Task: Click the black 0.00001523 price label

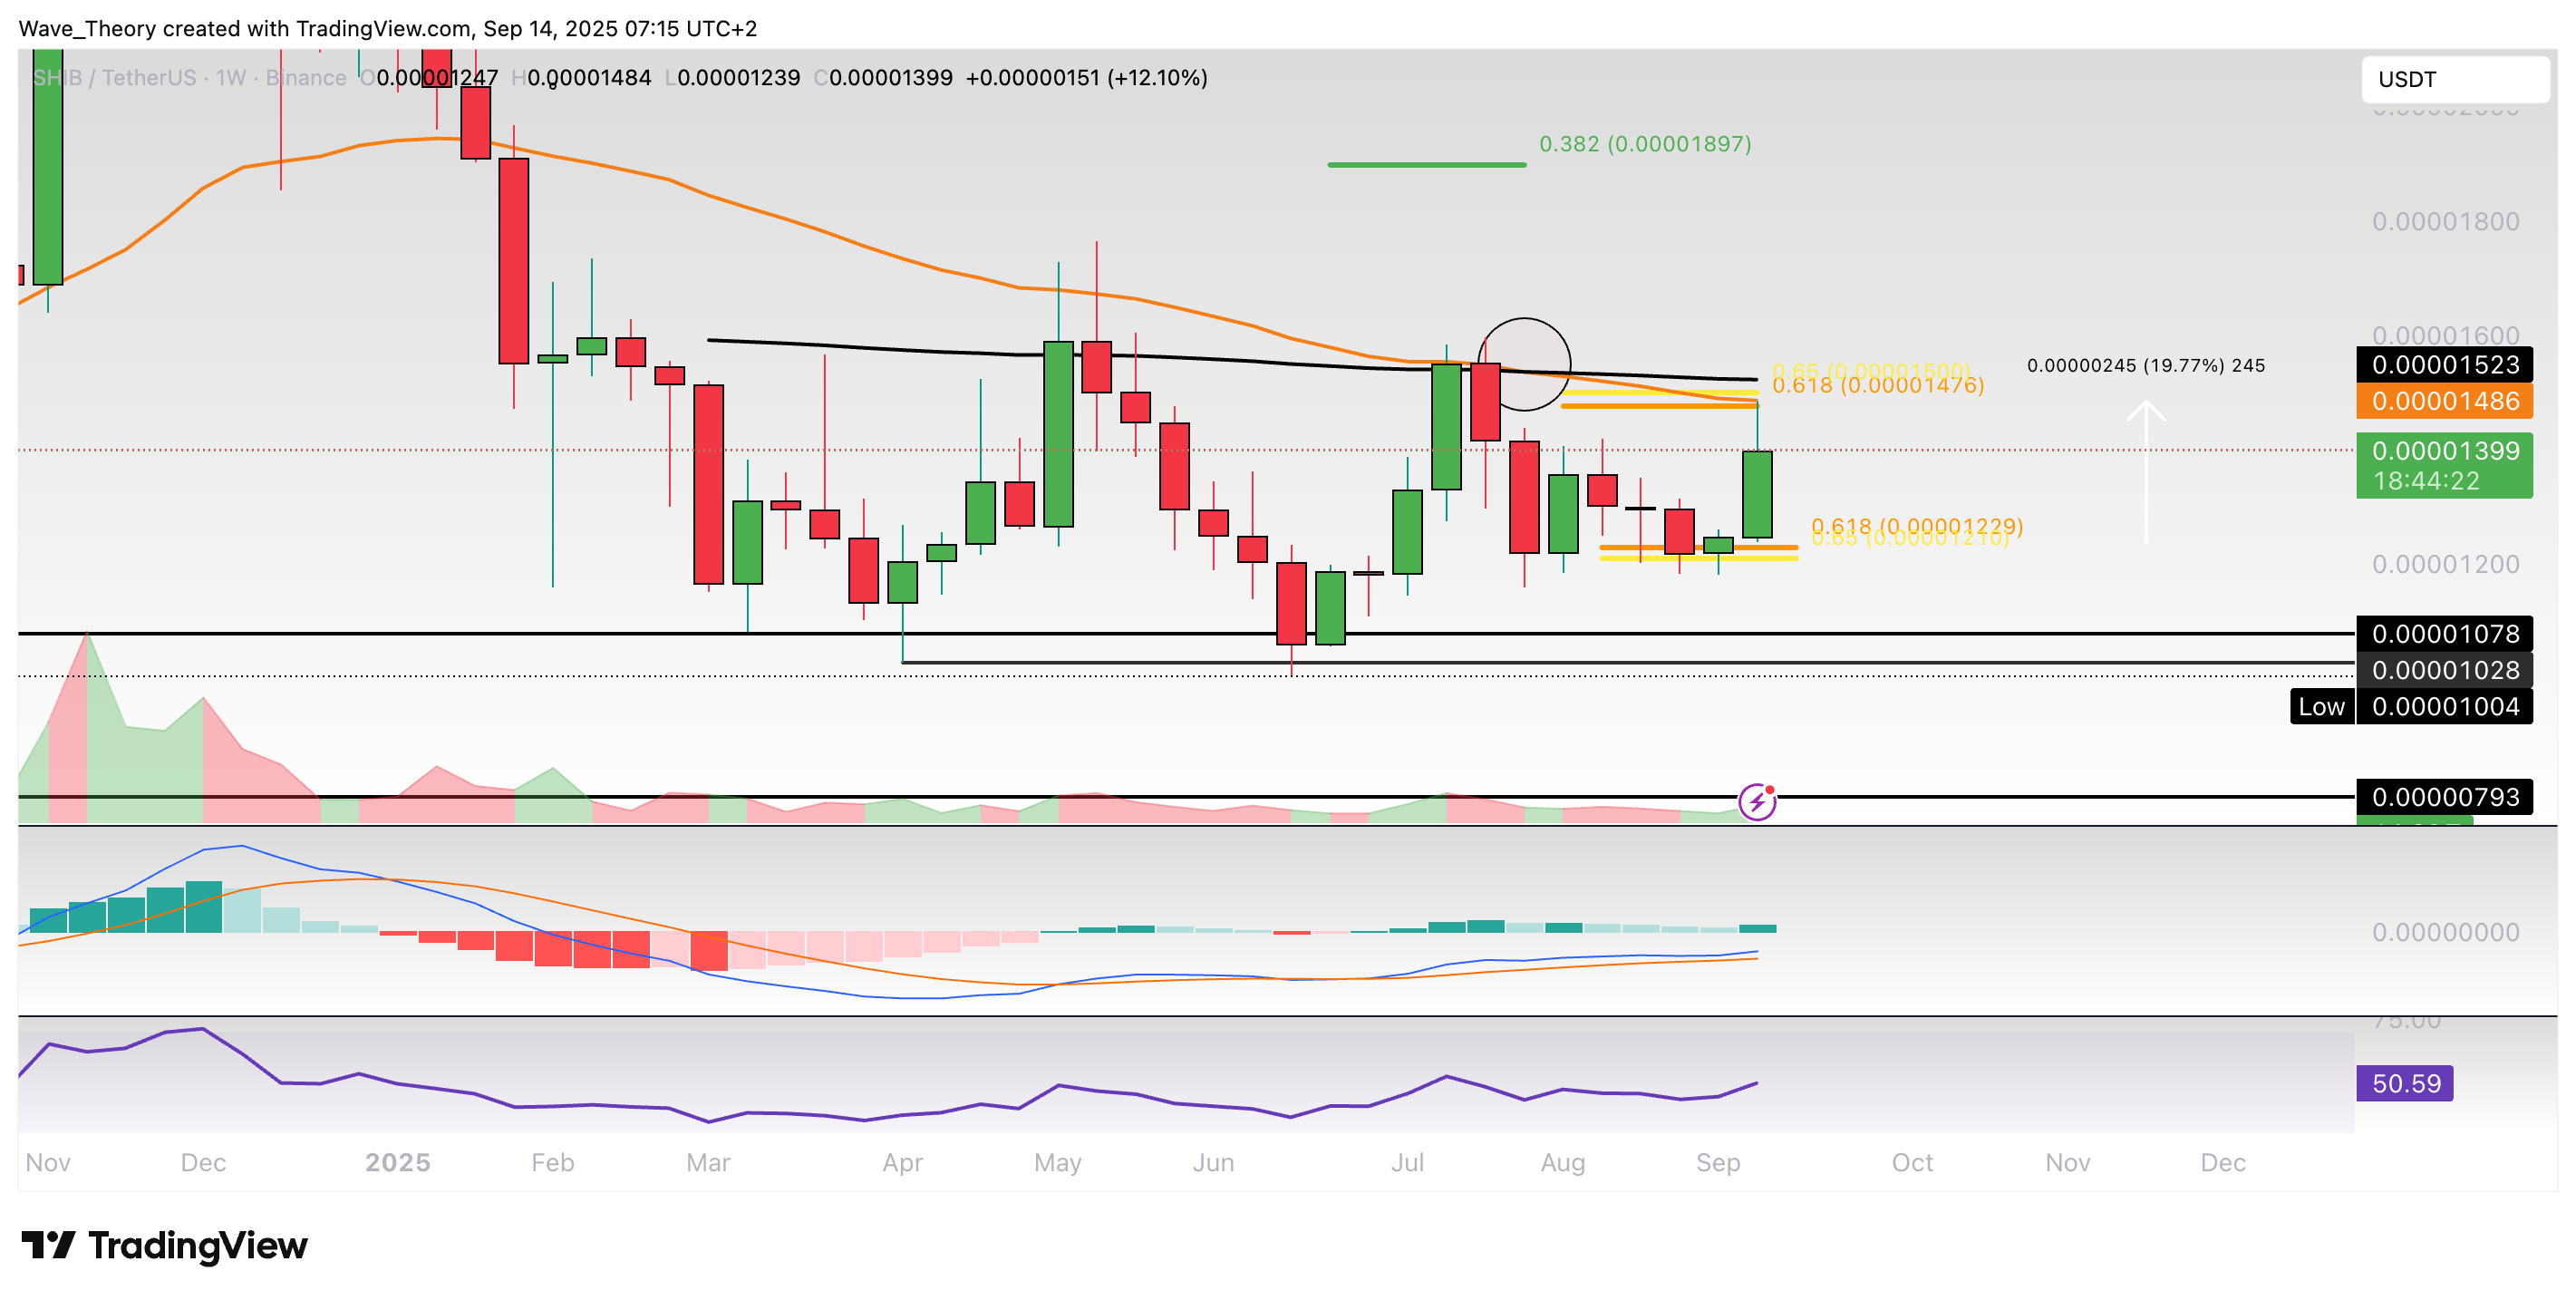Action: pyautogui.click(x=2444, y=364)
